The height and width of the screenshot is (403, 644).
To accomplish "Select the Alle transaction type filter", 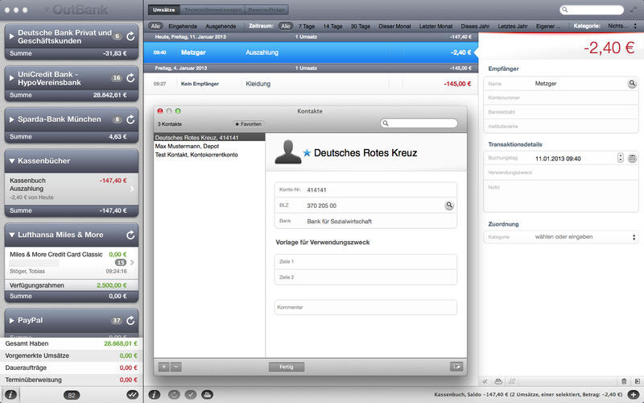I will [x=155, y=26].
